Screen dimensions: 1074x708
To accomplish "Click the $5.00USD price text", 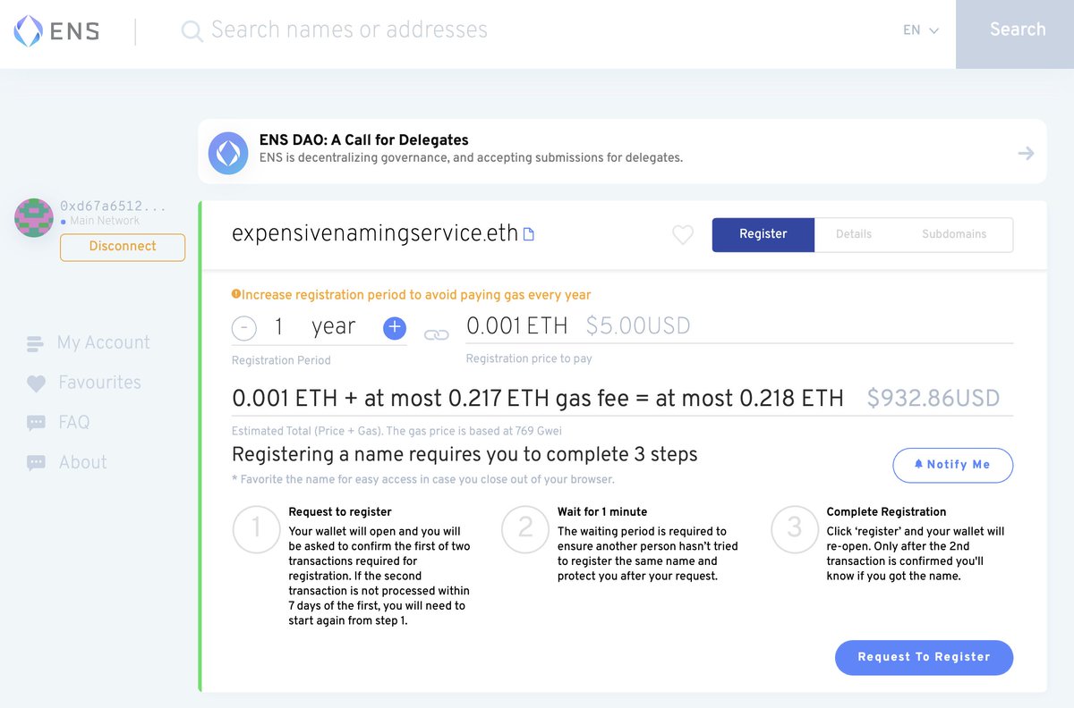I will (638, 326).
